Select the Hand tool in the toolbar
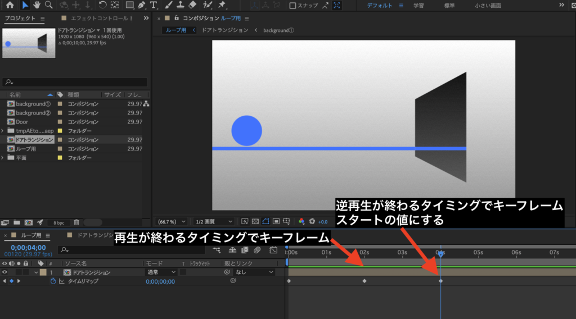The image size is (576, 319). pos(37,6)
